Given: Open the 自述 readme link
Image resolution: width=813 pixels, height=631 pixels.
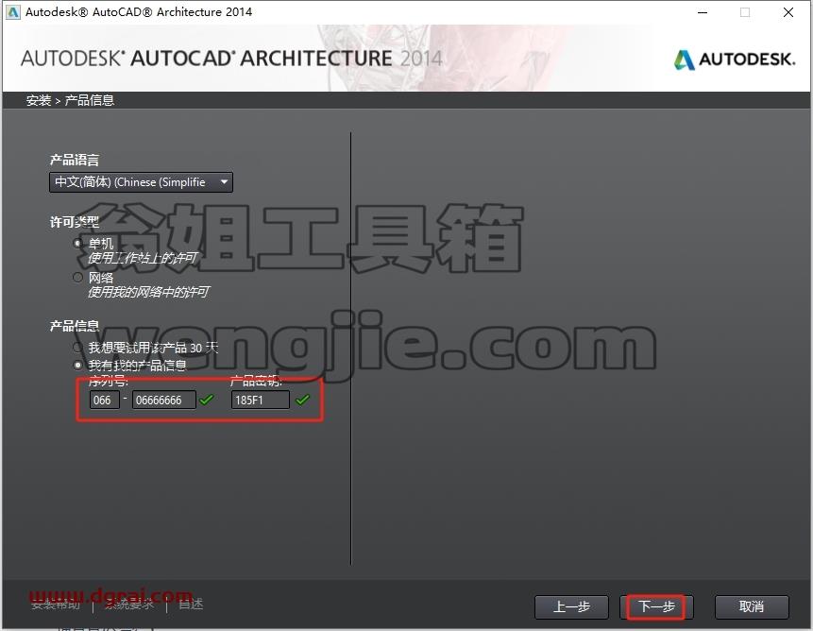Looking at the screenshot, I should [191, 604].
